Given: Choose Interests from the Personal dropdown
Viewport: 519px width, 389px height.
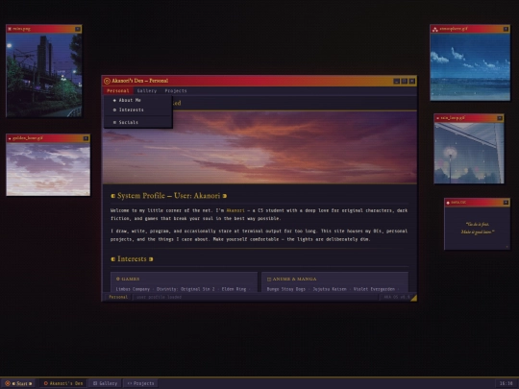Looking at the screenshot, I should (138, 109).
